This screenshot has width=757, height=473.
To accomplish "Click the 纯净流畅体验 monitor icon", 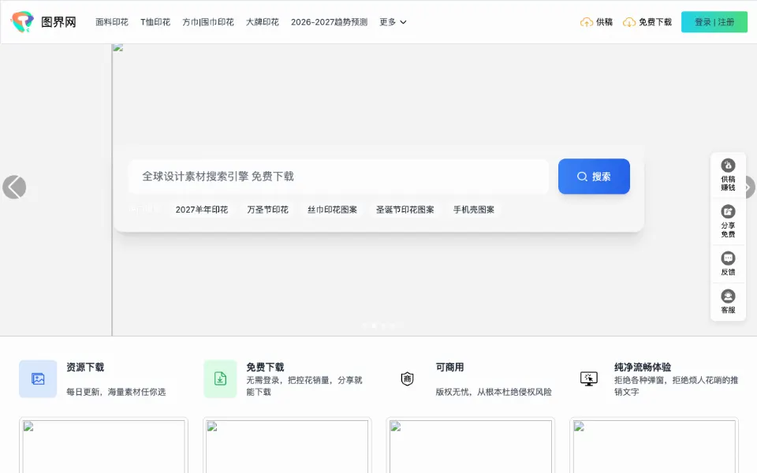I will pyautogui.click(x=589, y=379).
